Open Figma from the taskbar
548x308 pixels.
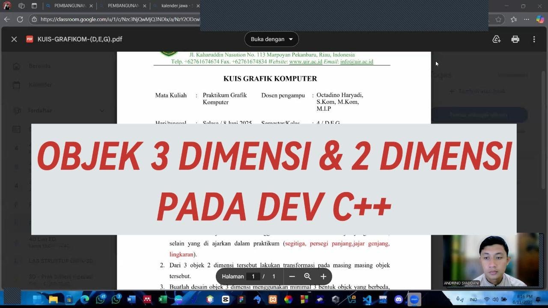tap(241, 299)
